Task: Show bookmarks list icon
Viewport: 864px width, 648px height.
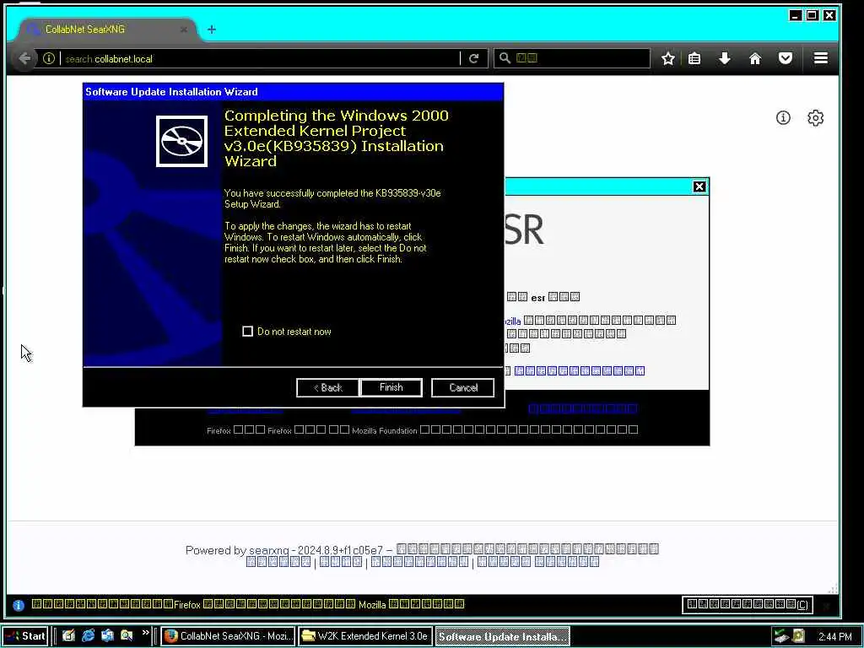Action: click(x=694, y=58)
